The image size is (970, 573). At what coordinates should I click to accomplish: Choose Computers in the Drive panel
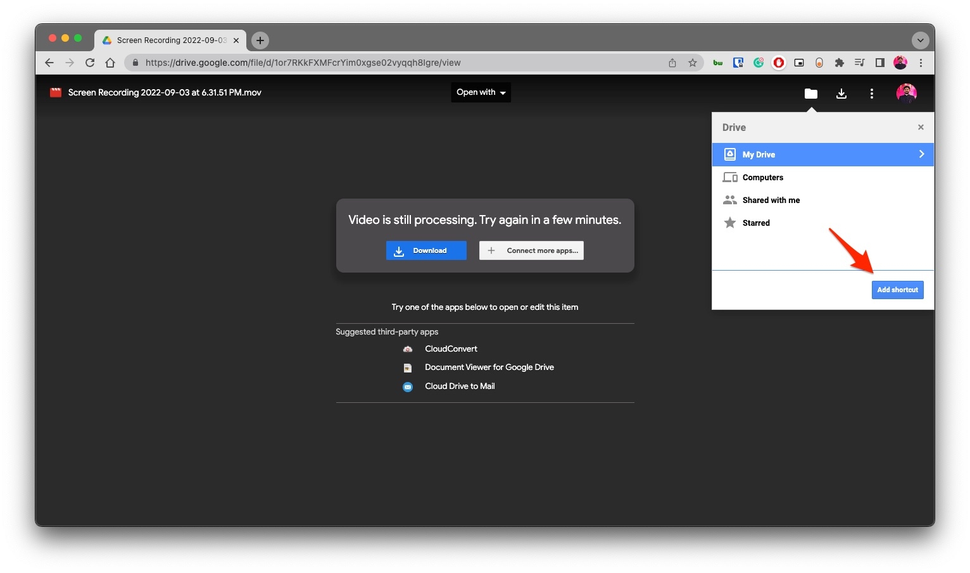[762, 178]
